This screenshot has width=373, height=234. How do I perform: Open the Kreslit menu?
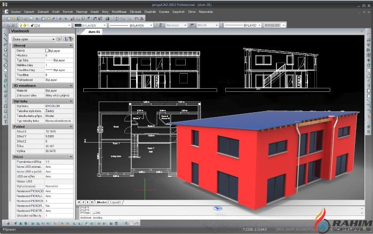tap(94, 12)
